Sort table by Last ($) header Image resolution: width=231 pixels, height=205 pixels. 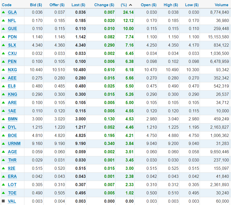pyautogui.click(x=78, y=5)
